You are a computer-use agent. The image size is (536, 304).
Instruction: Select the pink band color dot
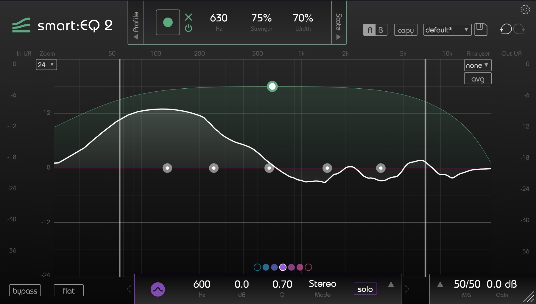[300, 267]
